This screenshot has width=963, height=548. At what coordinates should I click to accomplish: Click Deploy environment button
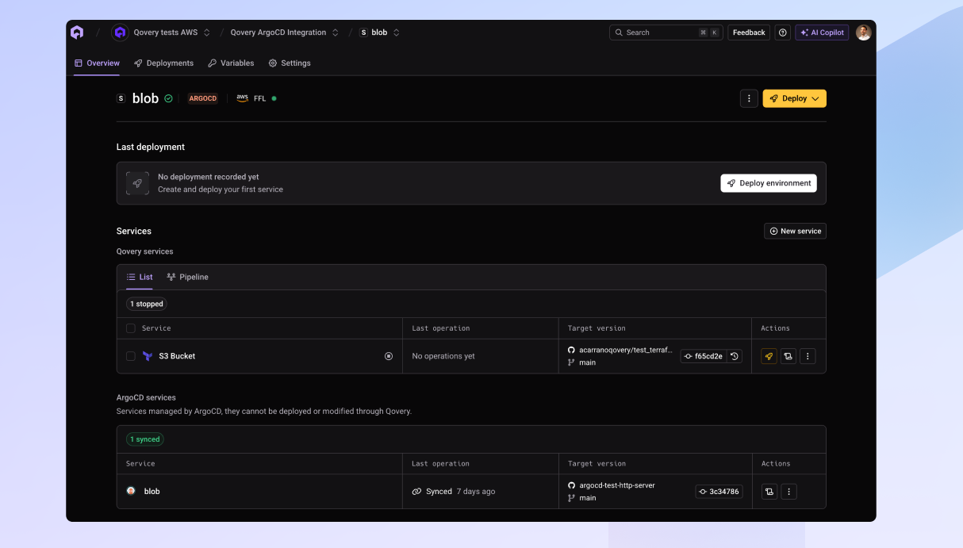pyautogui.click(x=769, y=183)
